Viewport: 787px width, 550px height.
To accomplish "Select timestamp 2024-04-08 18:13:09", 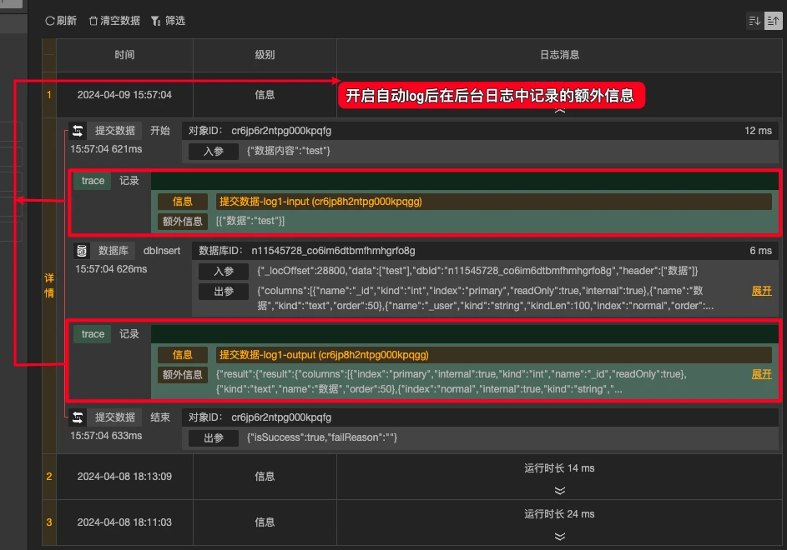I will point(124,477).
